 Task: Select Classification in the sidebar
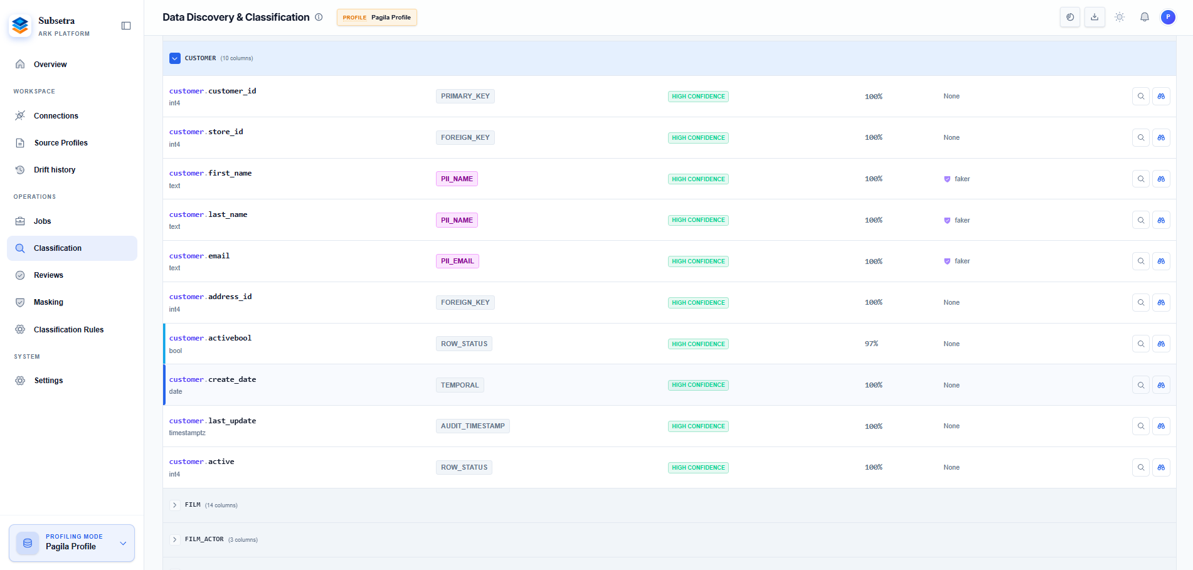click(x=72, y=248)
